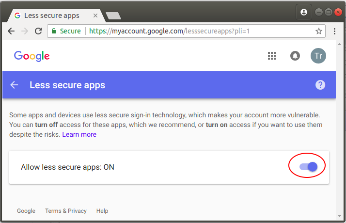The image size is (346, 223).
Task: Open the Chrome three-dot menu
Action: [334, 31]
